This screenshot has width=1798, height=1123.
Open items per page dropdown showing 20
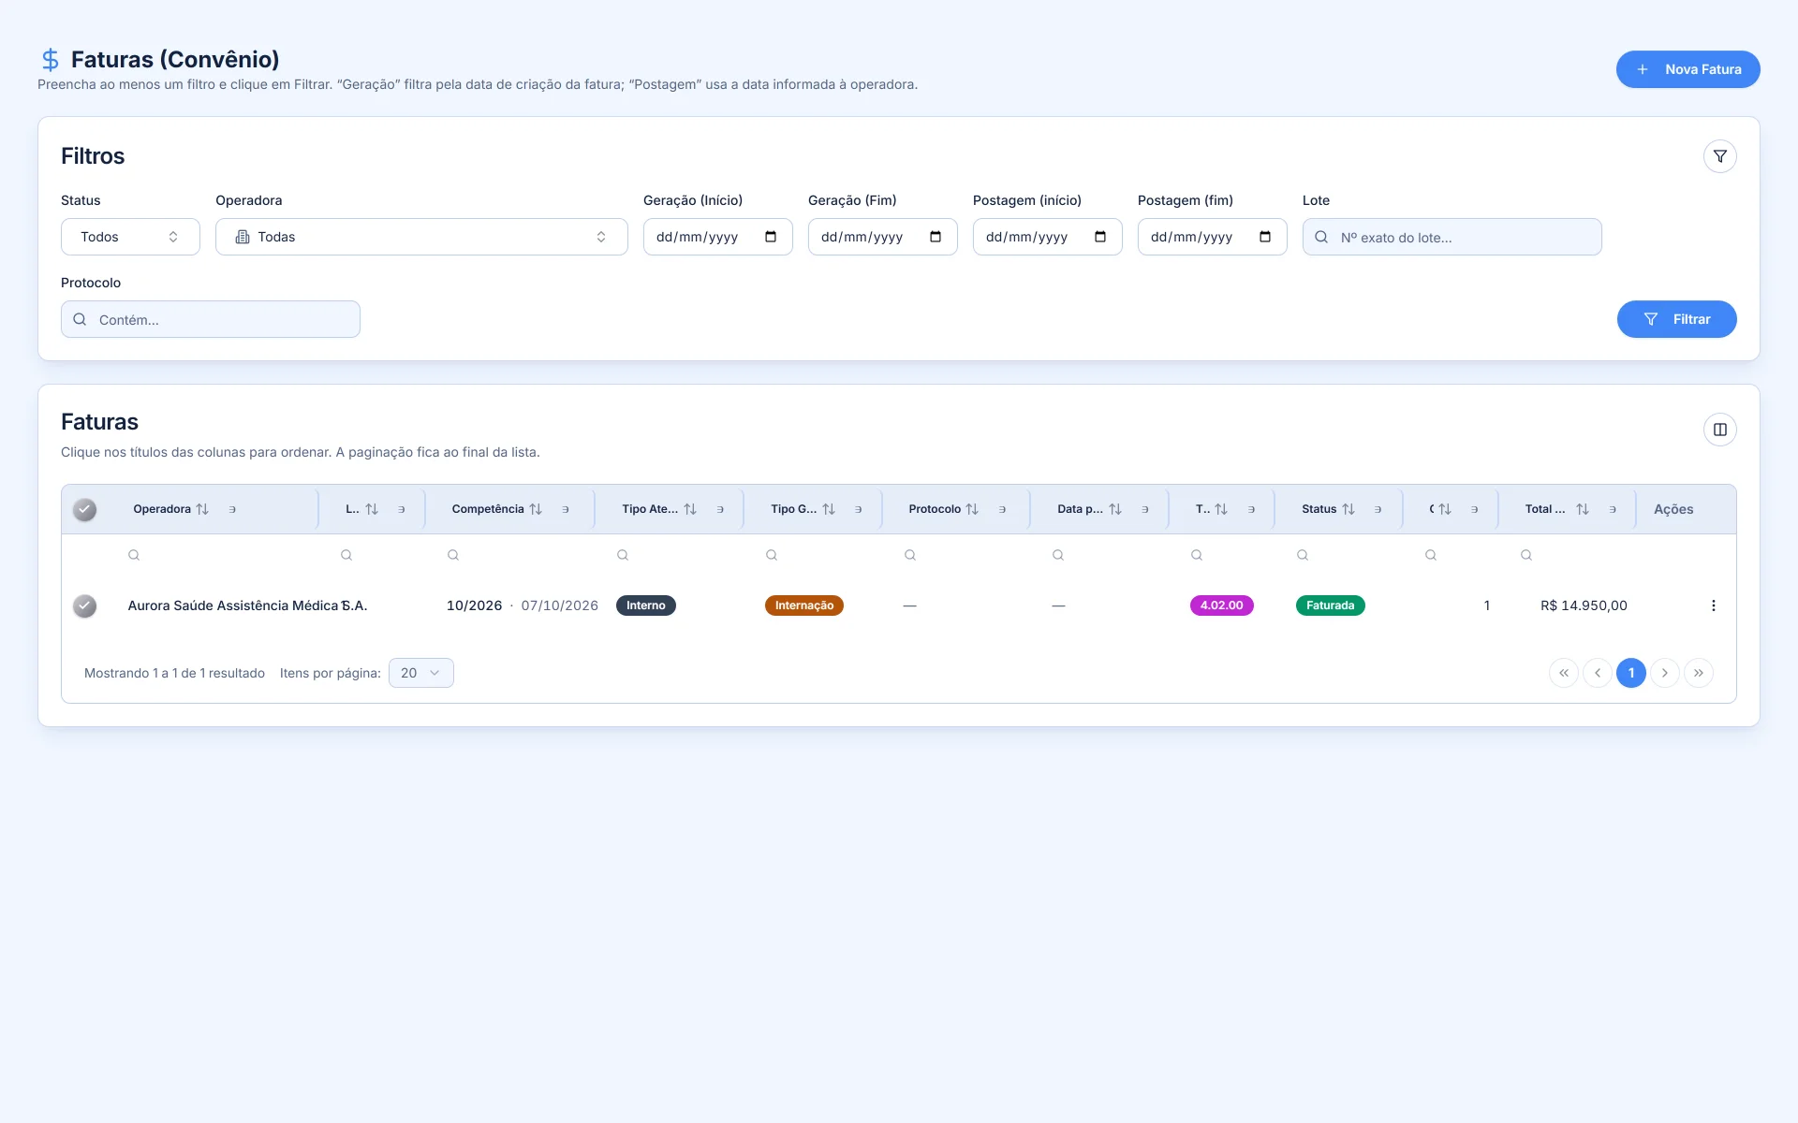click(421, 673)
